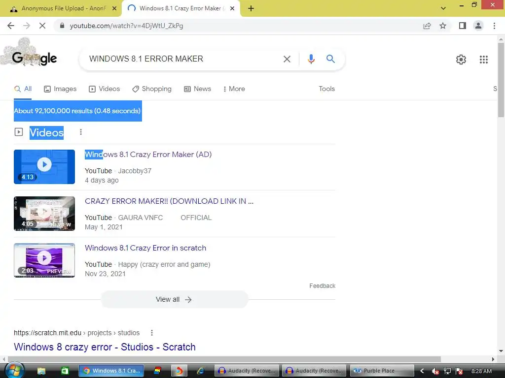Close the Windows 8.1 Crazy Error Maker tab

click(232, 9)
